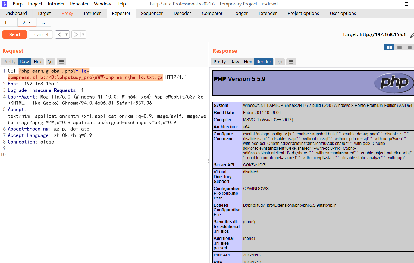
Task: Click the Accept-Encoding header line
Action: coord(49,129)
